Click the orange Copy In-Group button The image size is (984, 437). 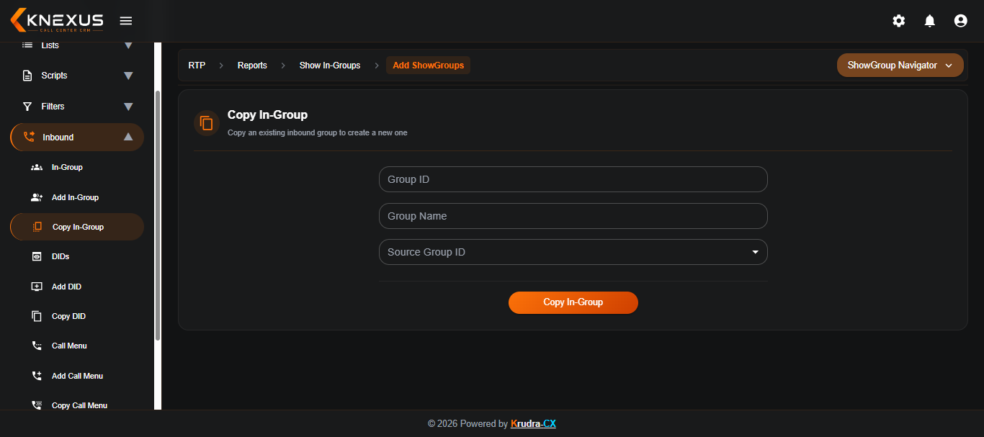click(x=573, y=302)
